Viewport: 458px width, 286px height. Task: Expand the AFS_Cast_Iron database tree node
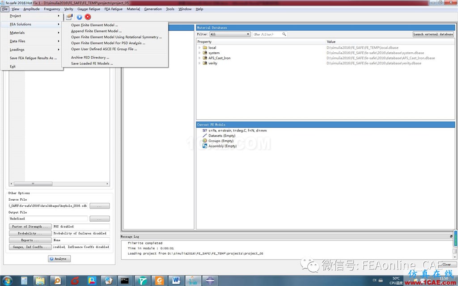coord(199,58)
